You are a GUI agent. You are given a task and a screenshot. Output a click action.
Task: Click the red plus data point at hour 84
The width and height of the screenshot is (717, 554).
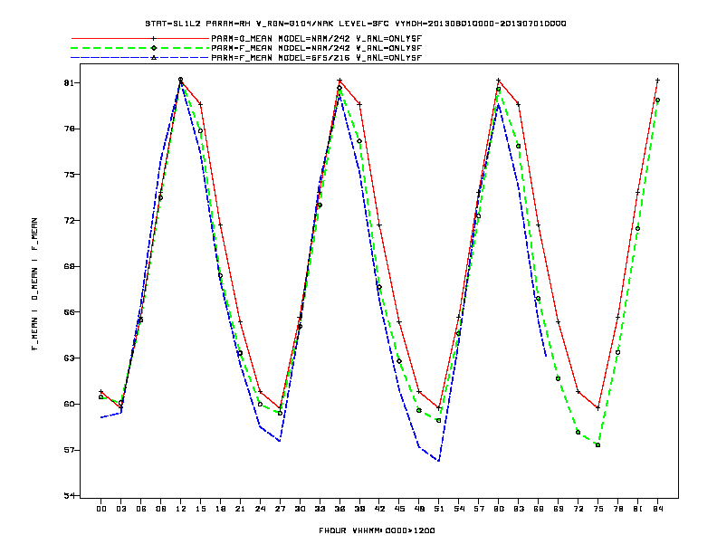[657, 81]
